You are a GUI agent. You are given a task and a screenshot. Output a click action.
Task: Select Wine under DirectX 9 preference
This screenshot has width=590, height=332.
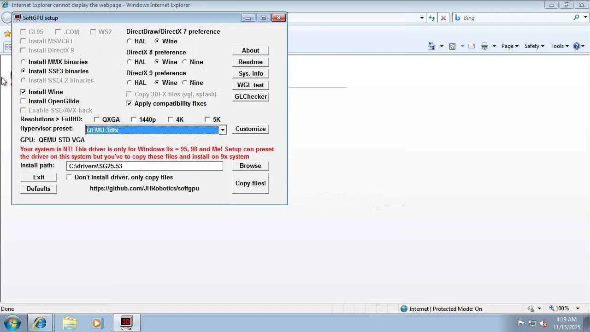point(157,83)
